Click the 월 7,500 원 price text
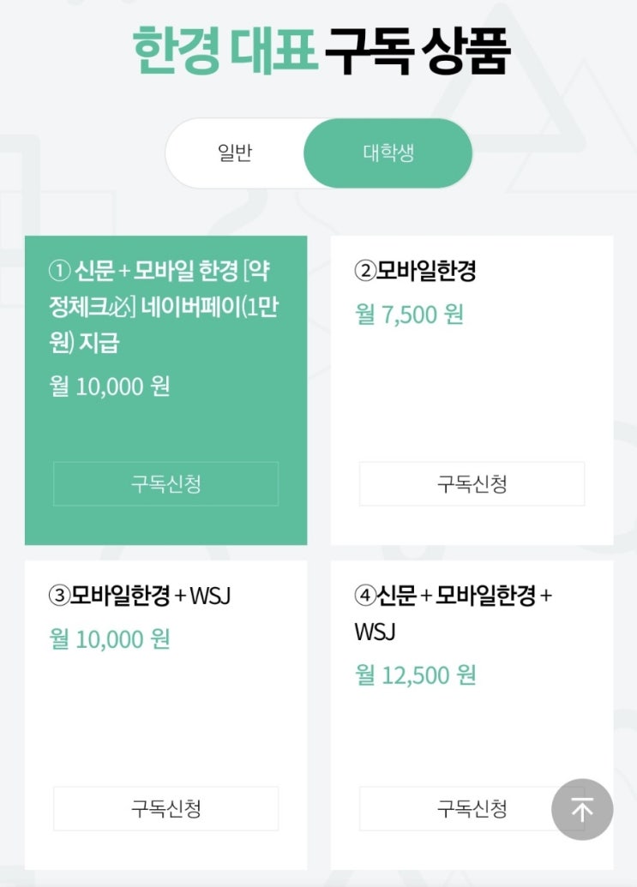 pos(409,315)
